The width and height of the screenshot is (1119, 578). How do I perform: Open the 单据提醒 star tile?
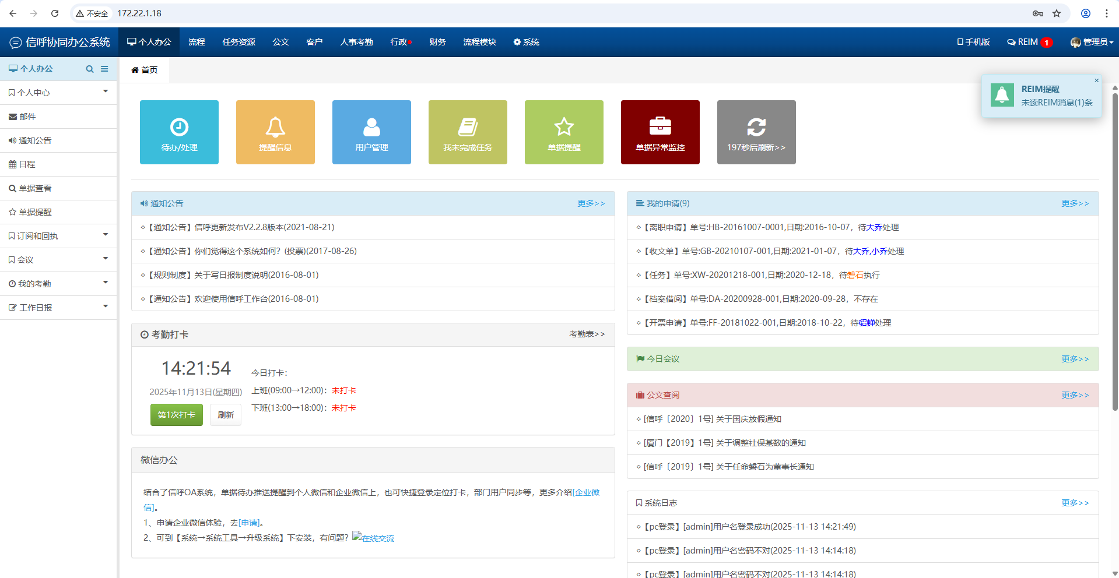click(564, 132)
